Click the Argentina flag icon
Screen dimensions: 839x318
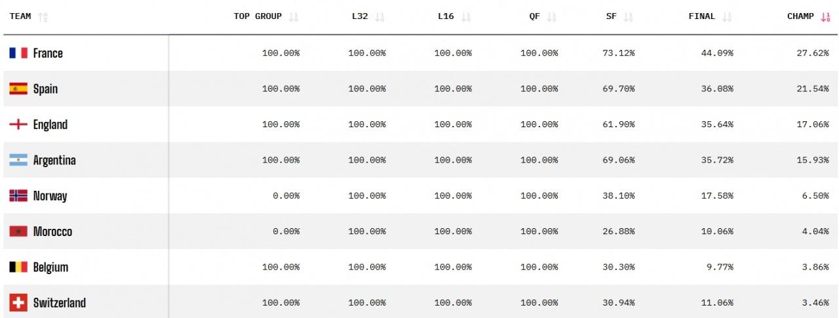click(18, 160)
